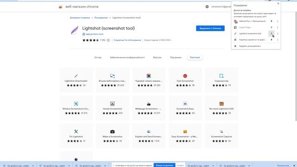
Task: Open the Screenshot Capture extension icon
Action: tap(221, 131)
